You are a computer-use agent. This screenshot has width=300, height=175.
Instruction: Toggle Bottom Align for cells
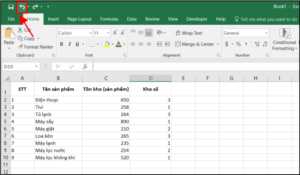[x=148, y=33]
